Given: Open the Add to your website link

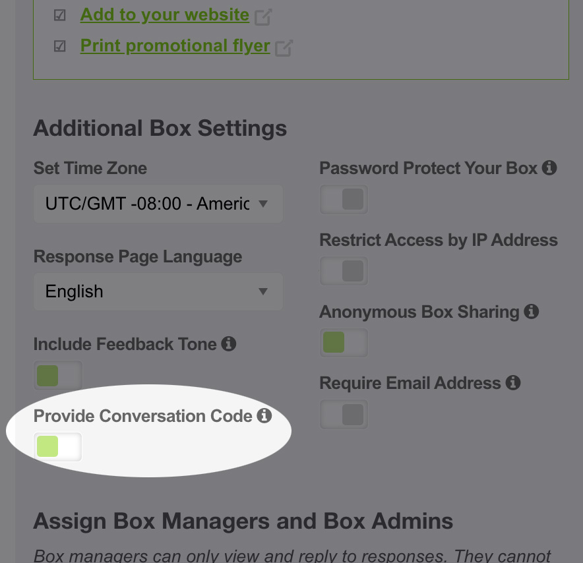Looking at the screenshot, I should coord(165,15).
